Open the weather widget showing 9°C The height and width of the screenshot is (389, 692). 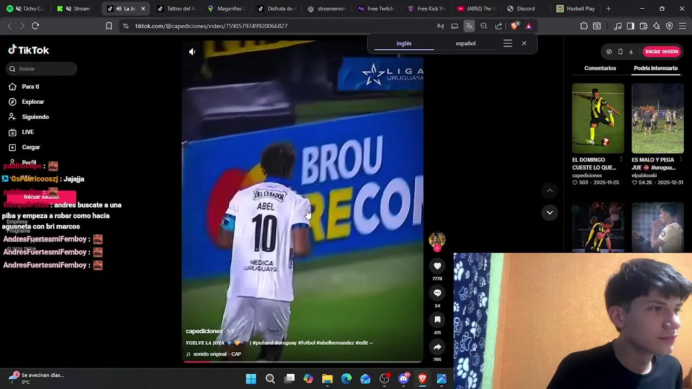(37, 378)
